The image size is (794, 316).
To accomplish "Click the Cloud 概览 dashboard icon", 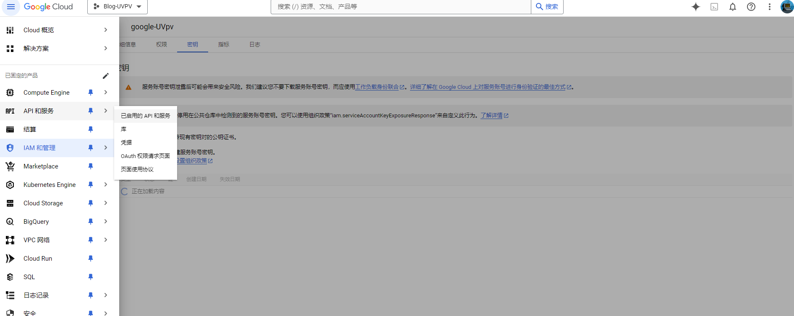I will [x=10, y=30].
